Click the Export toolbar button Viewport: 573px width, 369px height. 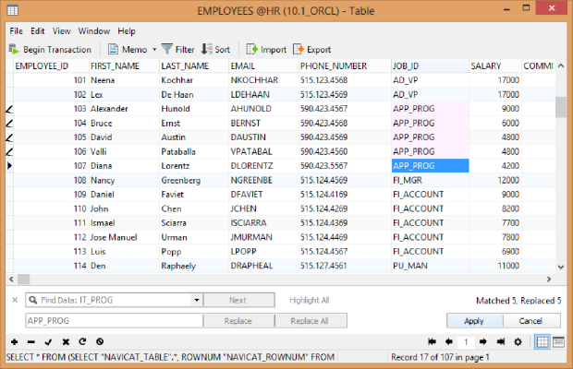[x=312, y=49]
